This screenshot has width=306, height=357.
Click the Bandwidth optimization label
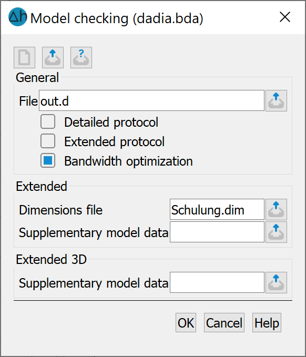coord(128,161)
